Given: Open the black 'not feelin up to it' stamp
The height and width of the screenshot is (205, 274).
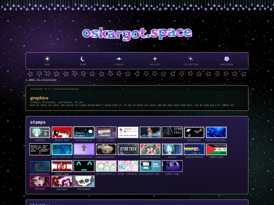Looking at the screenshot, I should (x=40, y=149).
